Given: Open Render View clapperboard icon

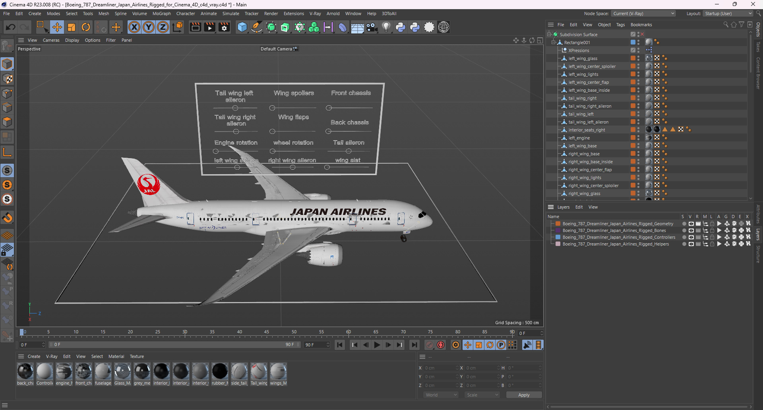Looking at the screenshot, I should click(x=195, y=27).
